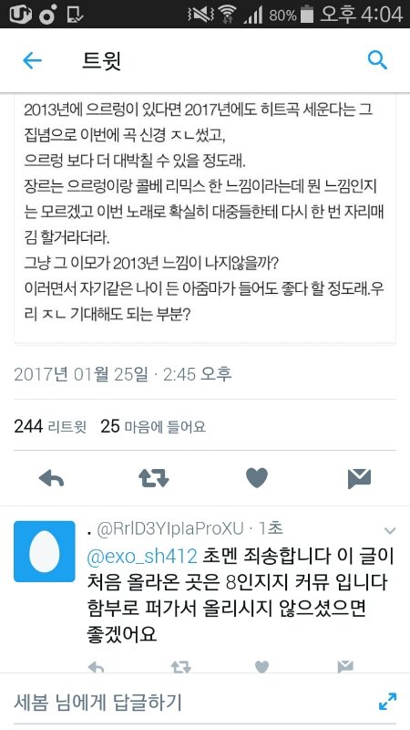Open the @exo_sh412 mention link
This screenshot has height=730, width=410.
pos(143,557)
